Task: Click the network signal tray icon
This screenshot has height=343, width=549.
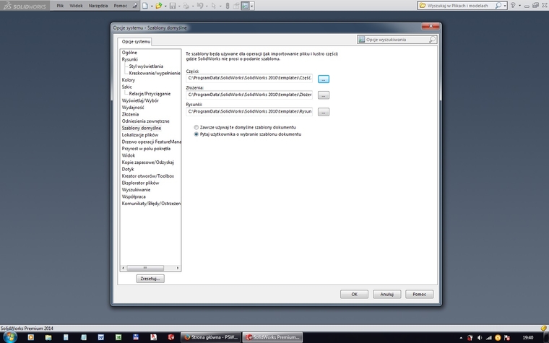Action: tap(488, 338)
